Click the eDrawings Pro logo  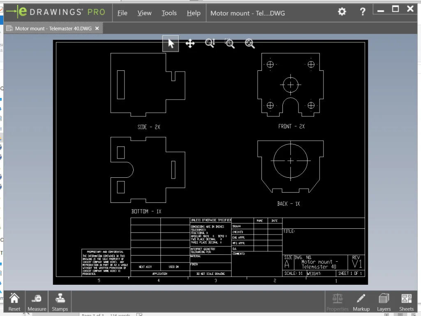(x=56, y=12)
